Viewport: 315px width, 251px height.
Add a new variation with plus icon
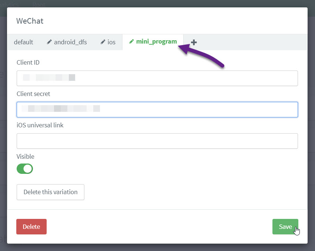click(194, 42)
